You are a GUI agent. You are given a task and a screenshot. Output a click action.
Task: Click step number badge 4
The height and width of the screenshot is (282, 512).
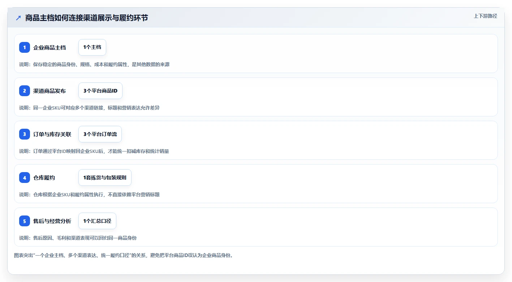tap(25, 178)
